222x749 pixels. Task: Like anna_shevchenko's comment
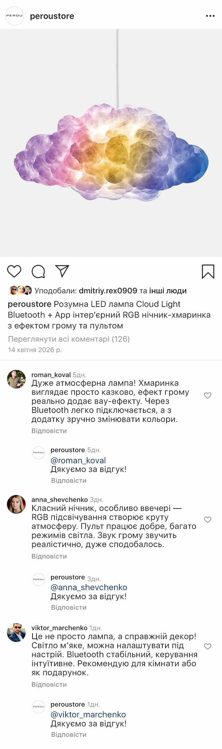[207, 520]
